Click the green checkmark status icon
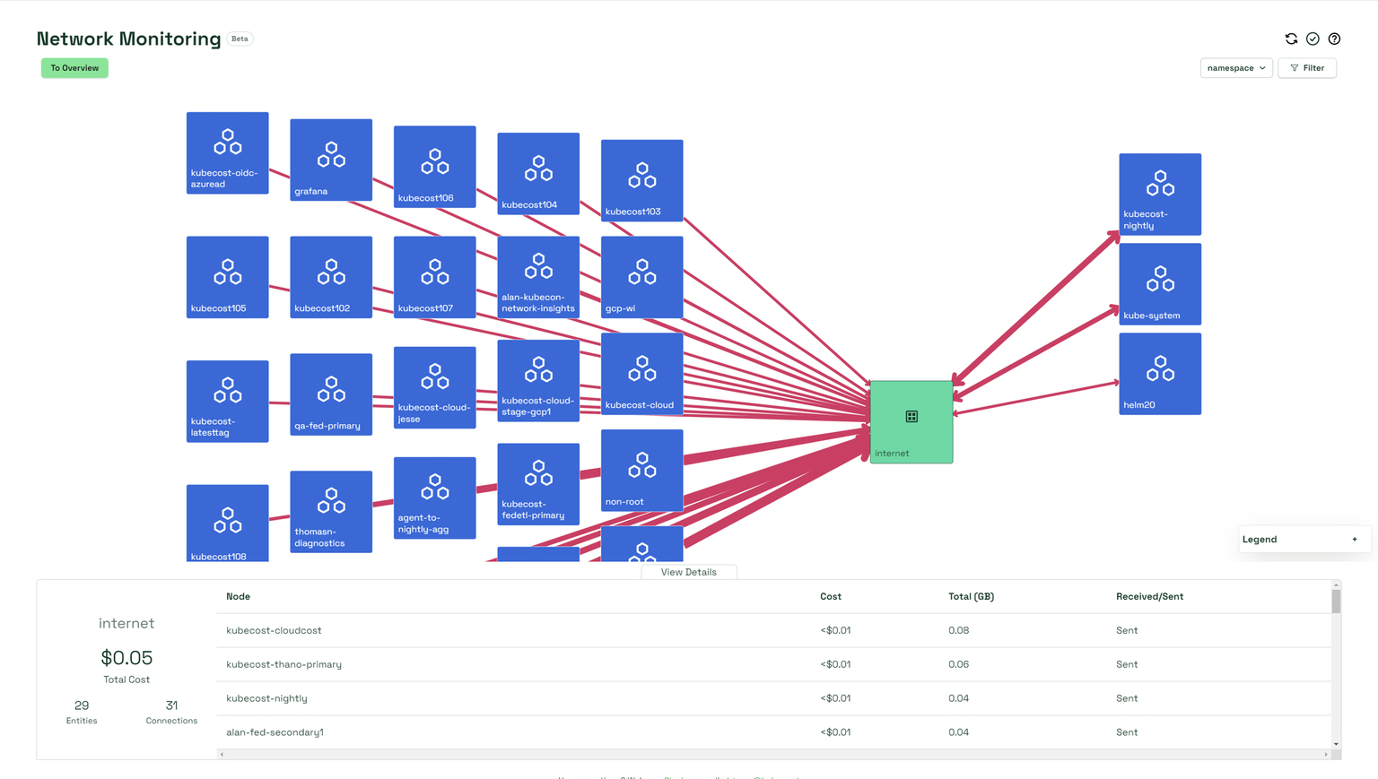 pos(1313,39)
